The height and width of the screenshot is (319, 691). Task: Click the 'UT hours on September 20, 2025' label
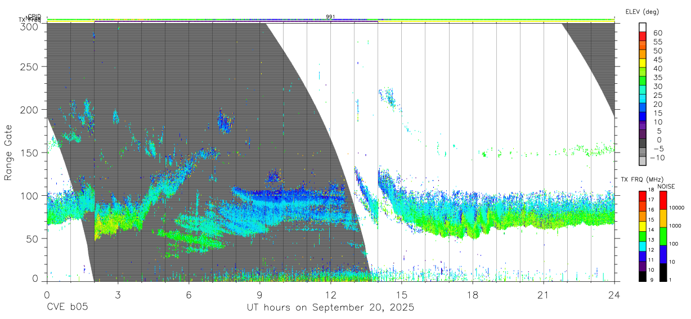[330, 308]
